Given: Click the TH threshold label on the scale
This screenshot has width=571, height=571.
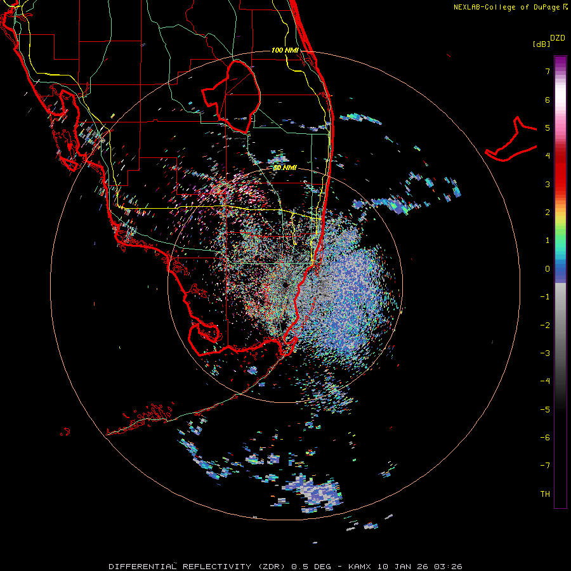Looking at the screenshot, I should pos(545,494).
